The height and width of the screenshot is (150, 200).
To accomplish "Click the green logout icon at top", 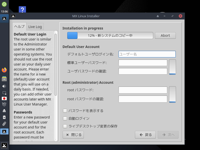I will [4, 4].
